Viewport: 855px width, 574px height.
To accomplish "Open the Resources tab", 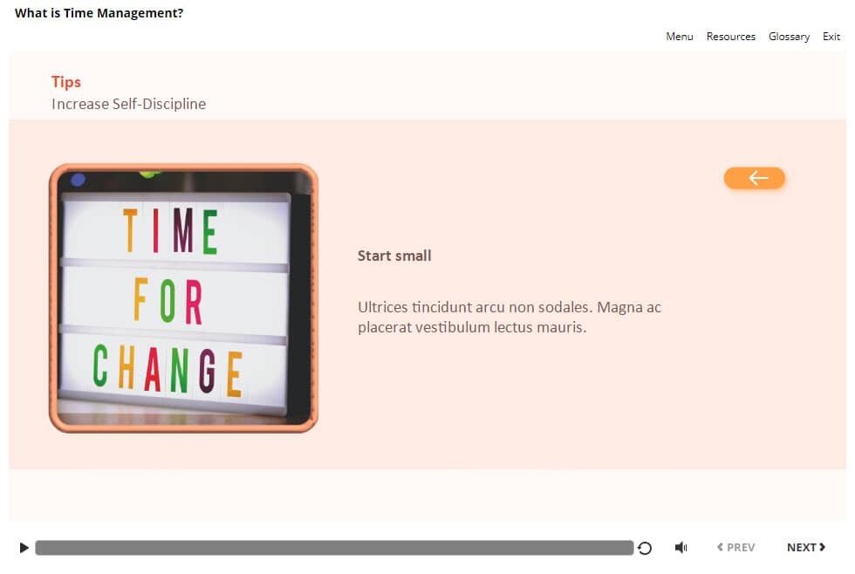I will [730, 37].
